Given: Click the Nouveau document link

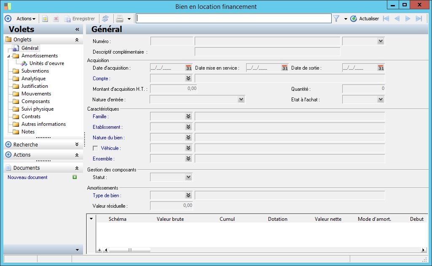Looking at the screenshot, I should click(x=27, y=177).
